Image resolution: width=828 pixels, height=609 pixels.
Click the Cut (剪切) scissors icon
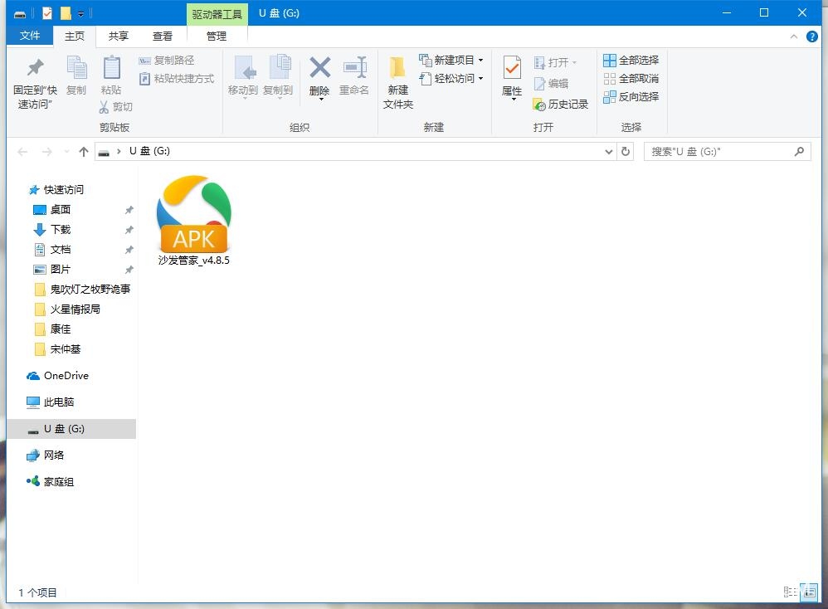click(104, 107)
